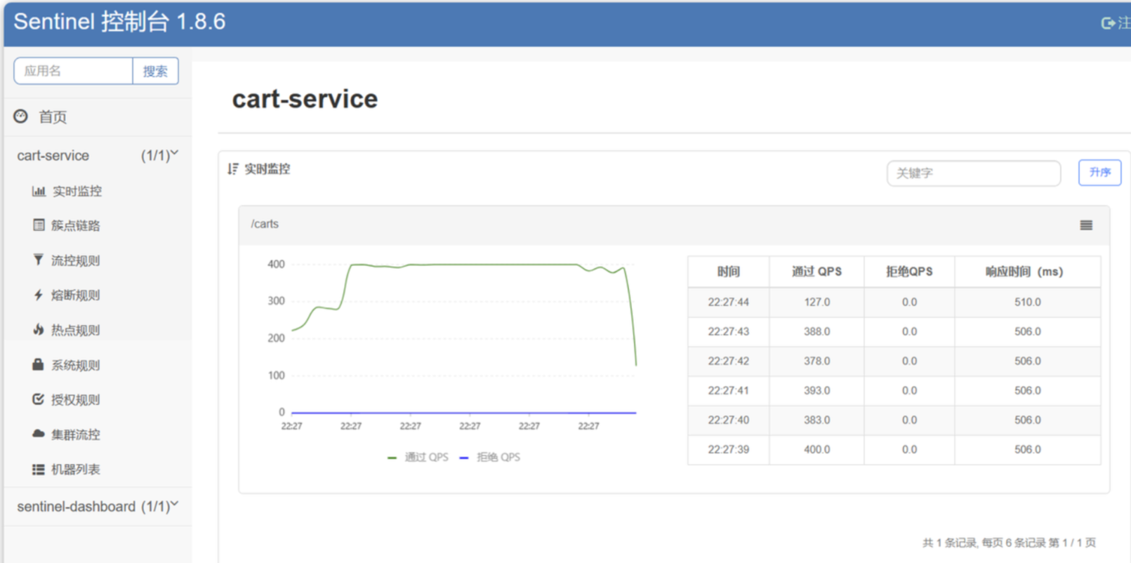Open 机器列表 machine list menu item
The image size is (1131, 563).
click(x=75, y=470)
